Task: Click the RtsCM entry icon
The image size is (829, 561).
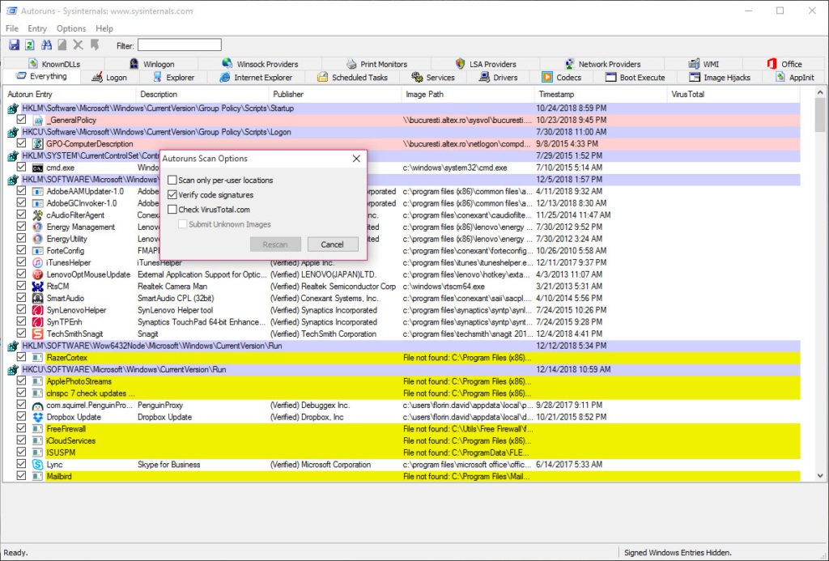Action: [37, 287]
